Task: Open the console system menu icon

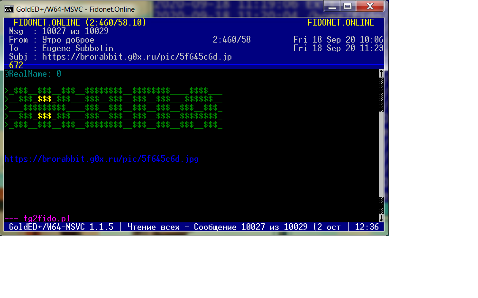Action: (x=9, y=9)
